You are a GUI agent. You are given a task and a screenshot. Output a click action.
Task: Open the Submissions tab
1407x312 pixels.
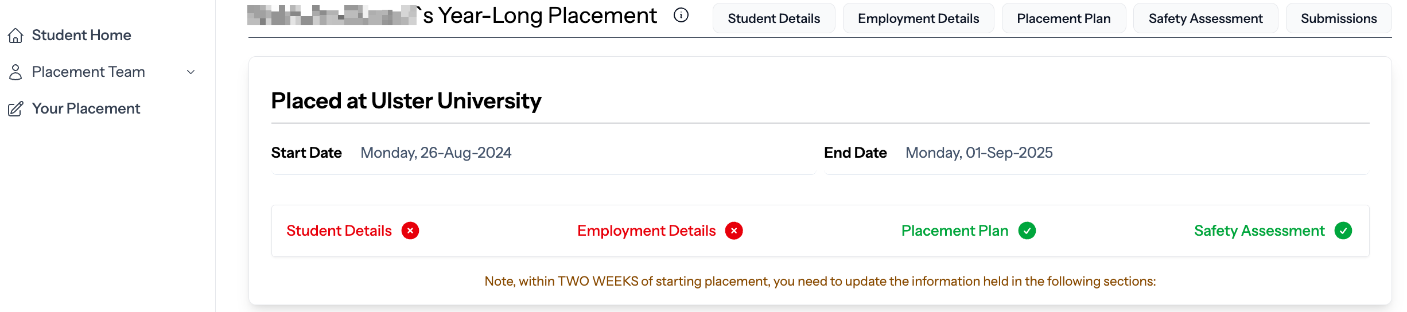1339,18
